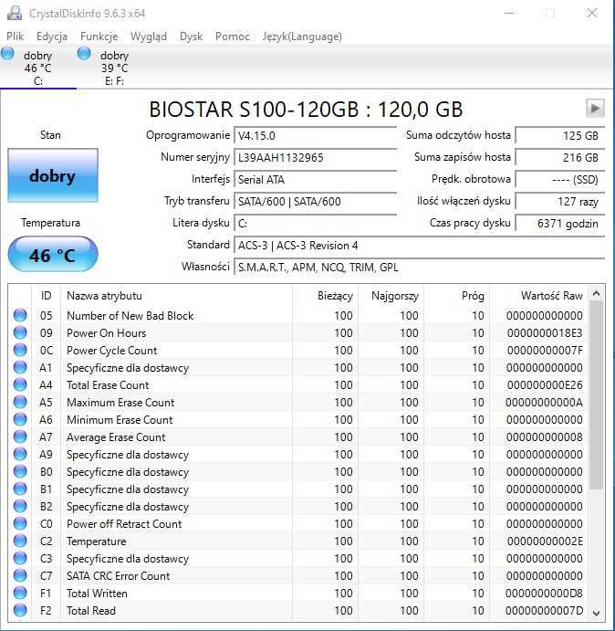Click the Standard field ACS-3 Revision 4
This screenshot has height=631, width=615.
419,245
